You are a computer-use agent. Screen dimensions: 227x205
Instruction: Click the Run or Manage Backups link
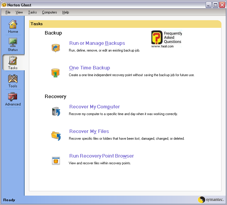[x=97, y=43]
